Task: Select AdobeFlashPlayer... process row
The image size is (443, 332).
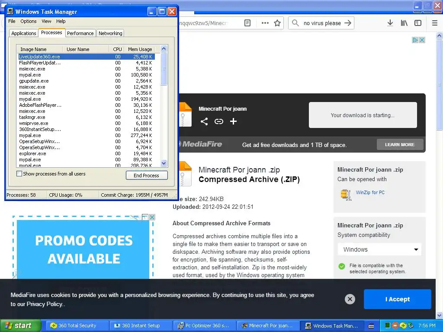Action: coord(87,105)
